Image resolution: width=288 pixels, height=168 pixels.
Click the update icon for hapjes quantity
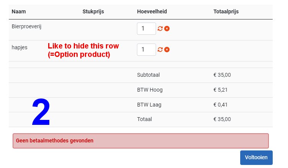click(160, 50)
